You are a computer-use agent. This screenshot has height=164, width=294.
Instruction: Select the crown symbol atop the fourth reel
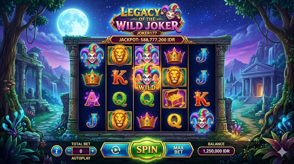[x=174, y=55]
